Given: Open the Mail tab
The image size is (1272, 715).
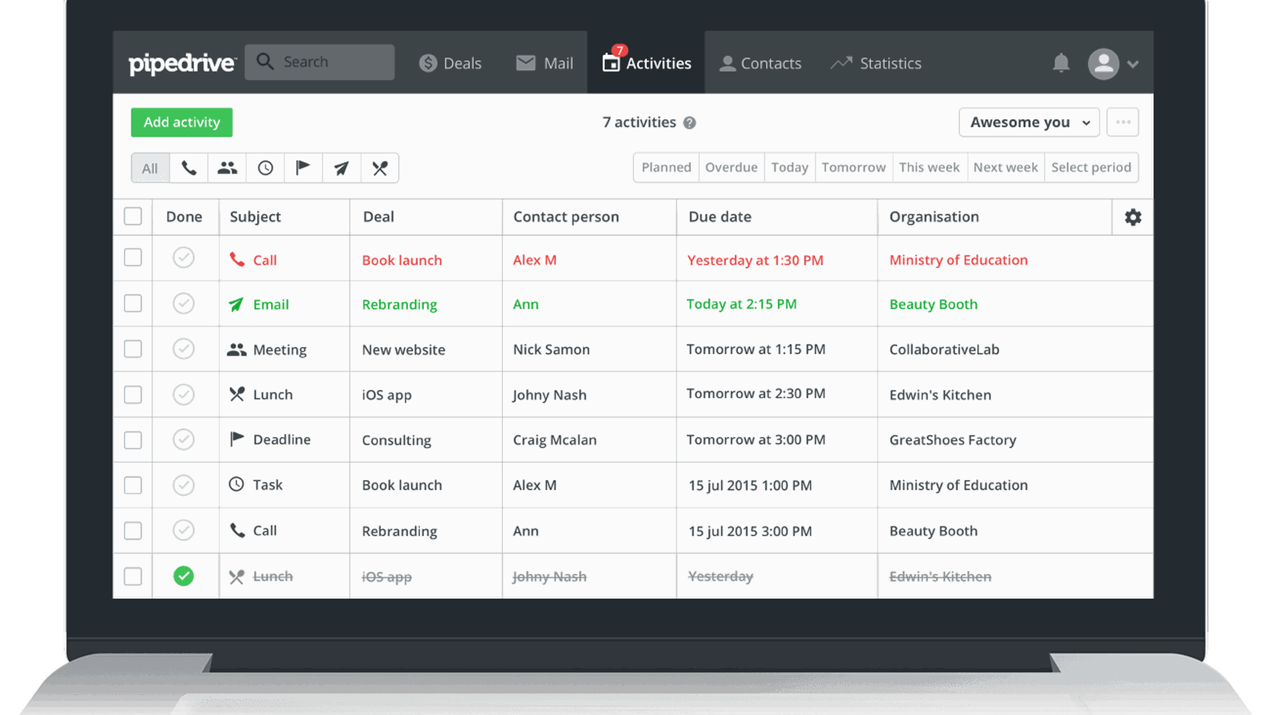Looking at the screenshot, I should 545,64.
